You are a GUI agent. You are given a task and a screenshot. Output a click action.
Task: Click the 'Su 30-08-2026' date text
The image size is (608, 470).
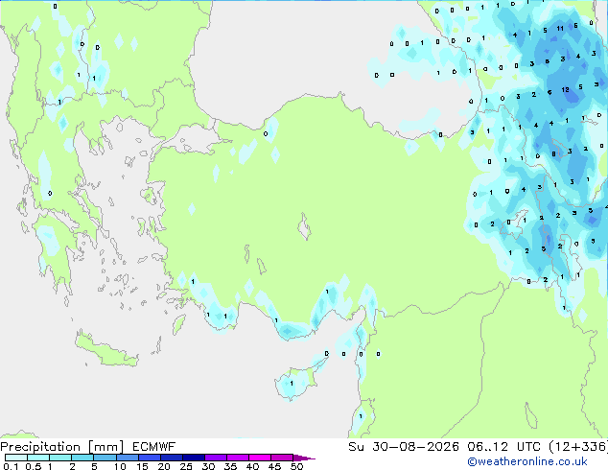pos(404,447)
